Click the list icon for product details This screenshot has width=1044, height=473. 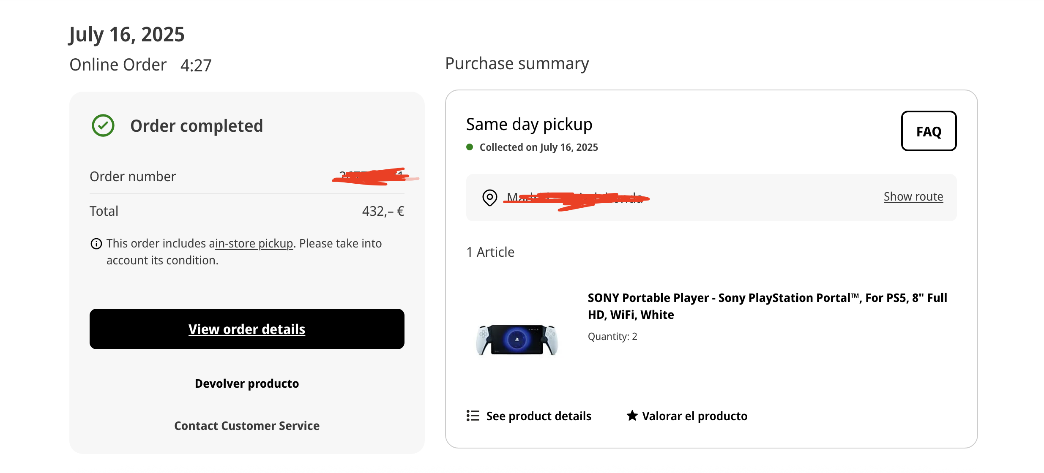point(473,416)
